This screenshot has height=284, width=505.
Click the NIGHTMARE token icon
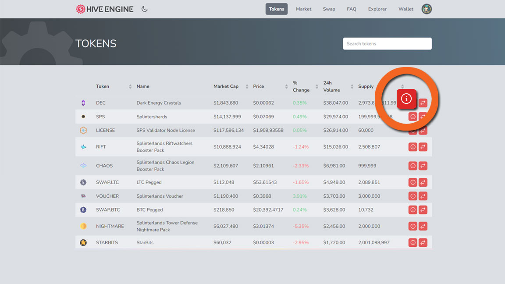click(83, 226)
